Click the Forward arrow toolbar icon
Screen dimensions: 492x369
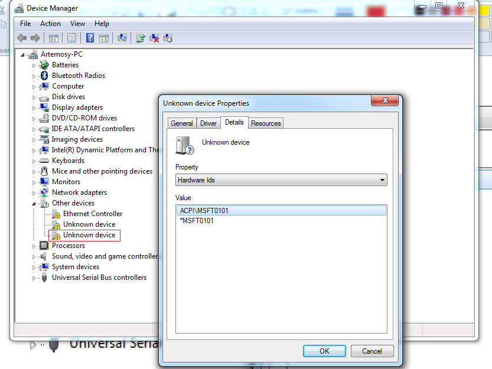[x=35, y=38]
